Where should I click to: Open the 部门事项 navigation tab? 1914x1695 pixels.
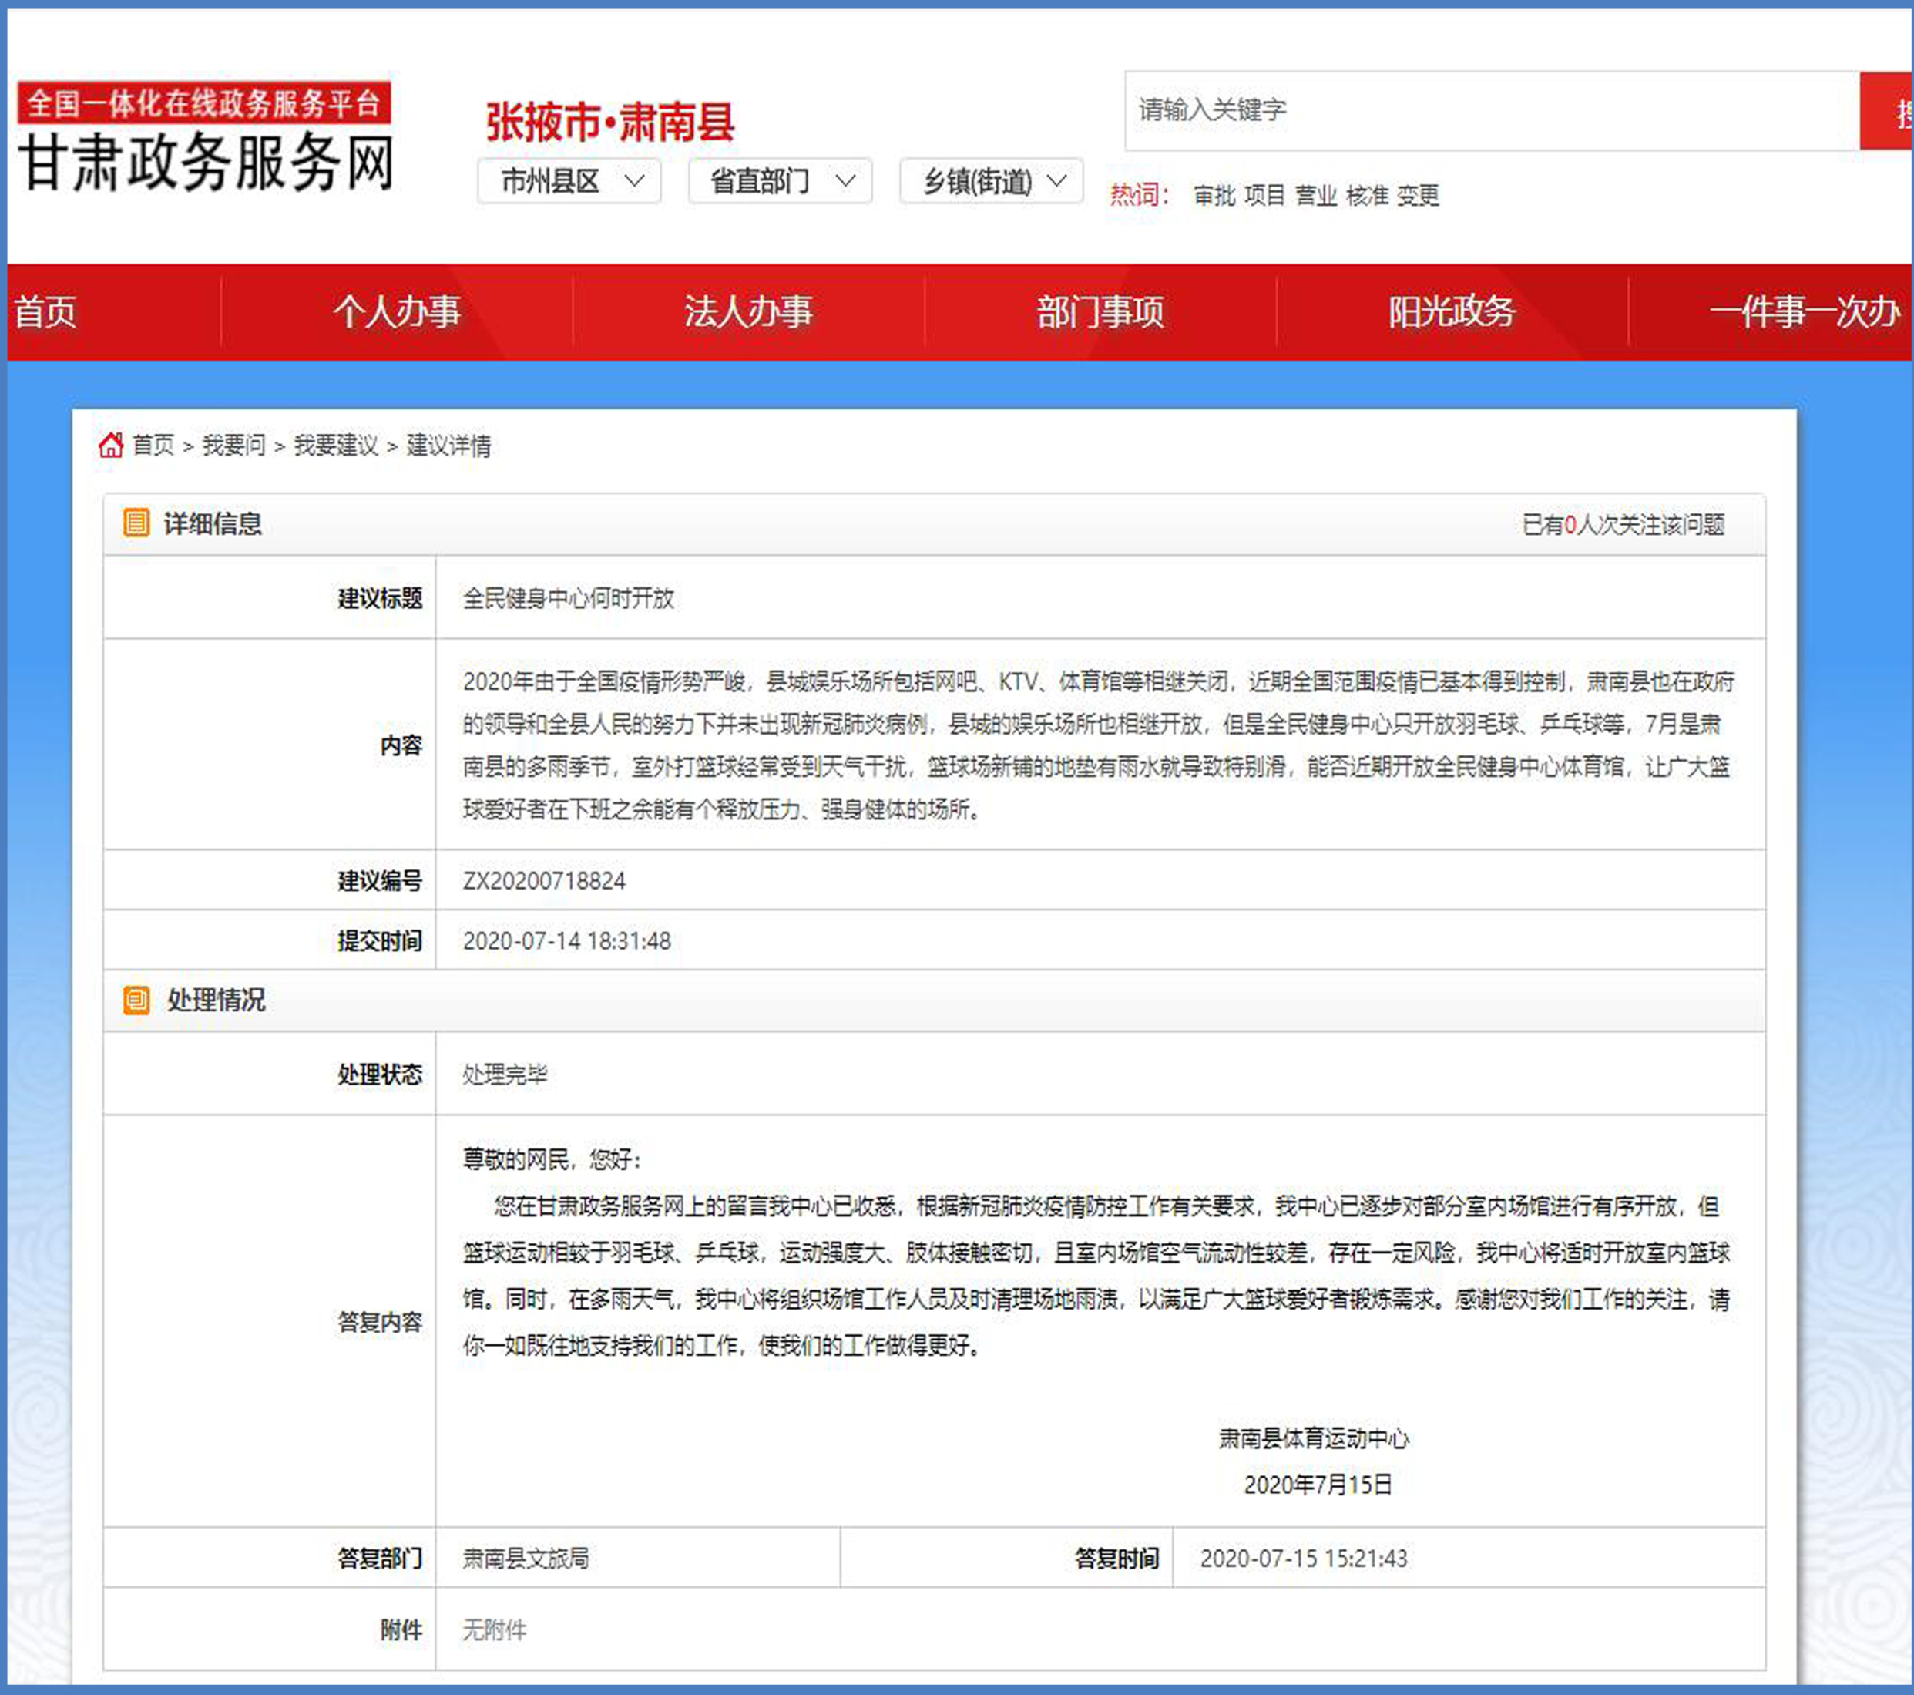click(1100, 311)
